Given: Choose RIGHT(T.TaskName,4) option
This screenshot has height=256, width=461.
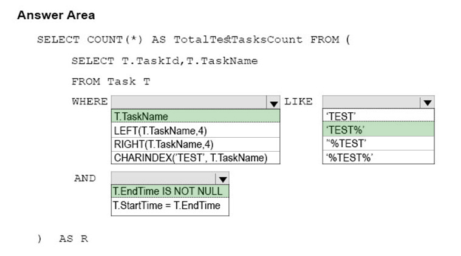Looking at the screenshot, I should click(196, 144).
